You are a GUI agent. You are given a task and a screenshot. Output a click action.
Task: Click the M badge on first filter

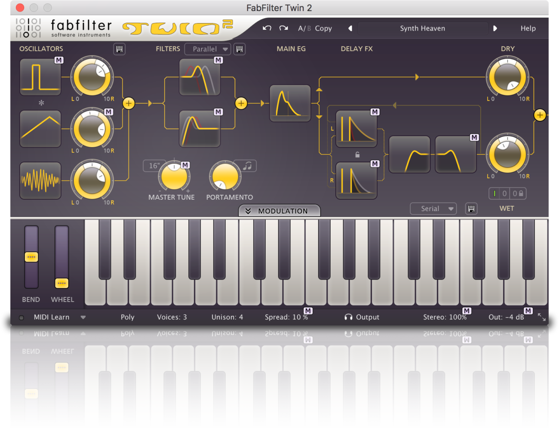click(218, 60)
